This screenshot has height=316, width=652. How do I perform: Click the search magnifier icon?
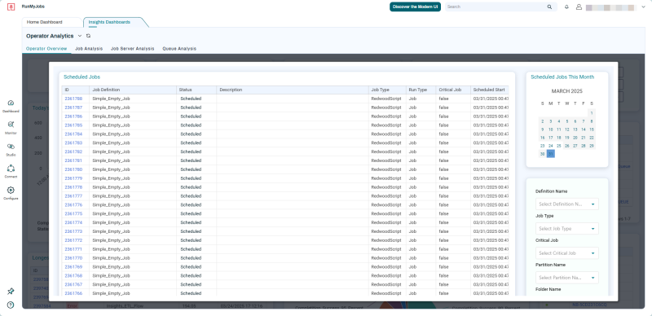pos(549,7)
